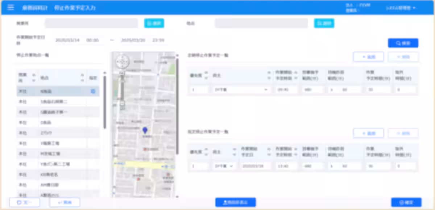Click the blue search button with magnifier
The image size is (435, 210).
coord(403,43)
